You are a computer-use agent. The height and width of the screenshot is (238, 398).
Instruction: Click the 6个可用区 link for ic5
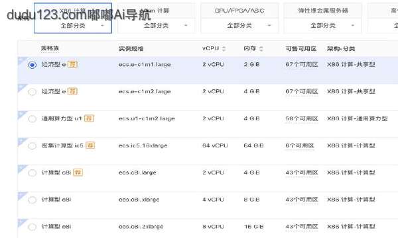pyautogui.click(x=300, y=146)
